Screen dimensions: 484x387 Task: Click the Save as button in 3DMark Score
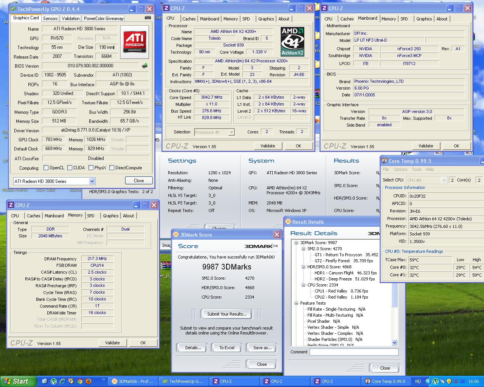tap(262, 348)
